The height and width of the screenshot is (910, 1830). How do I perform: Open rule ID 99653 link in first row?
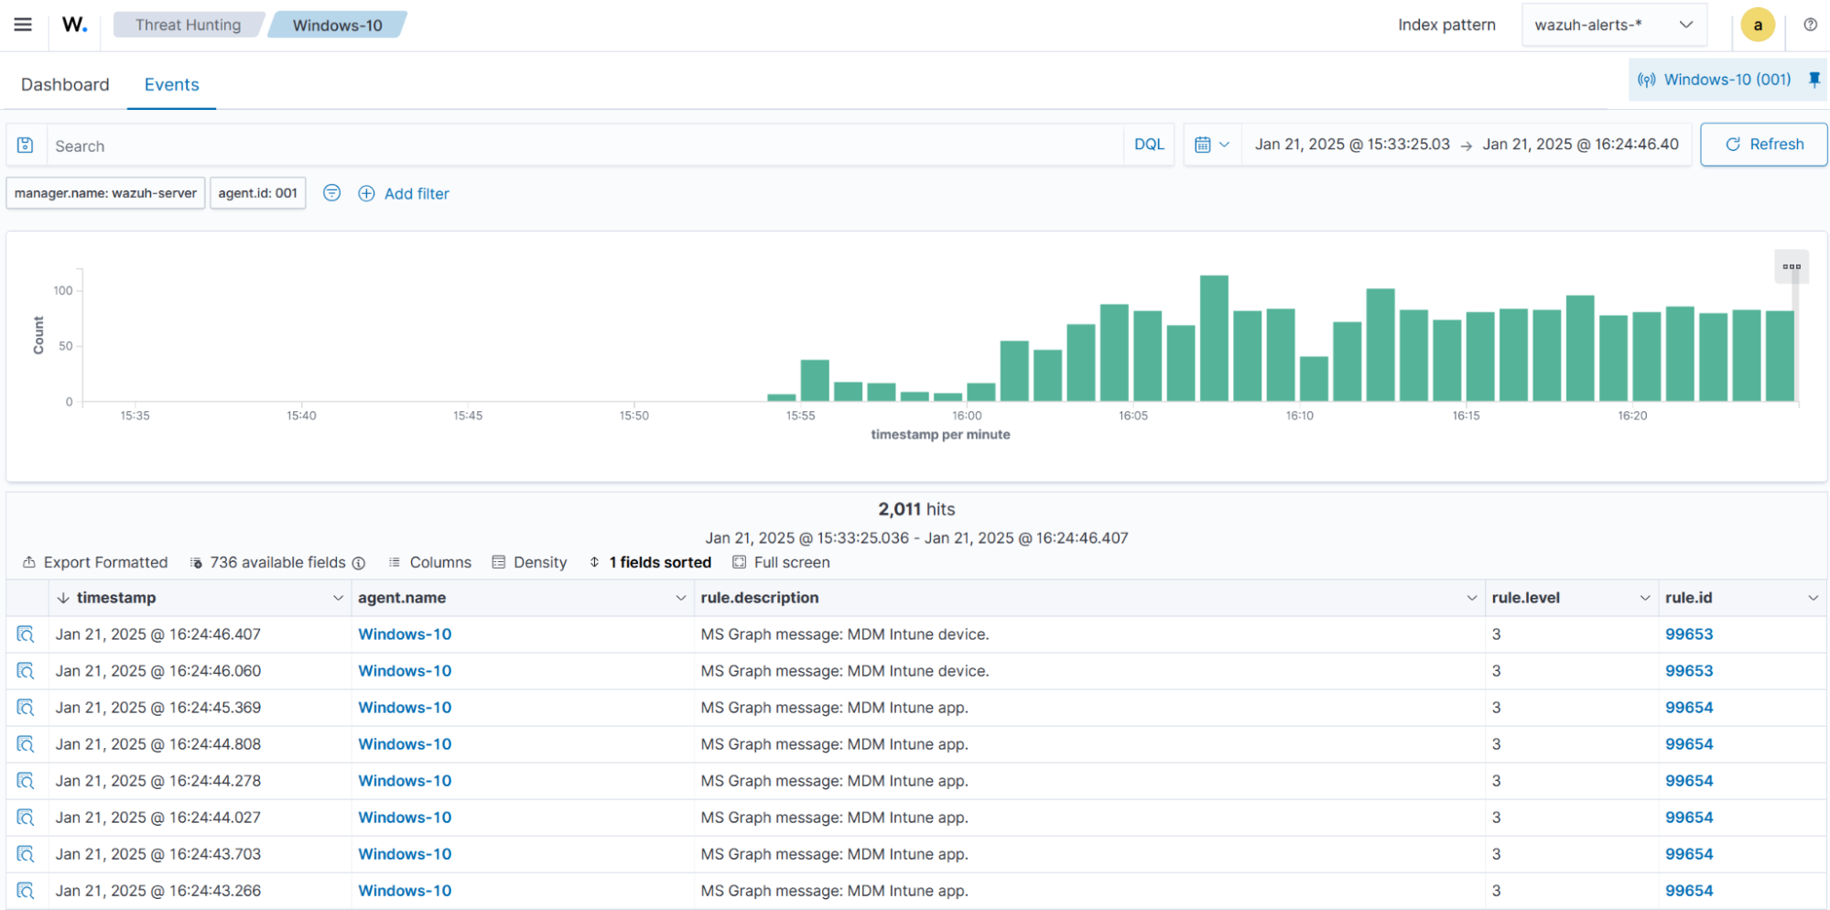(1688, 634)
